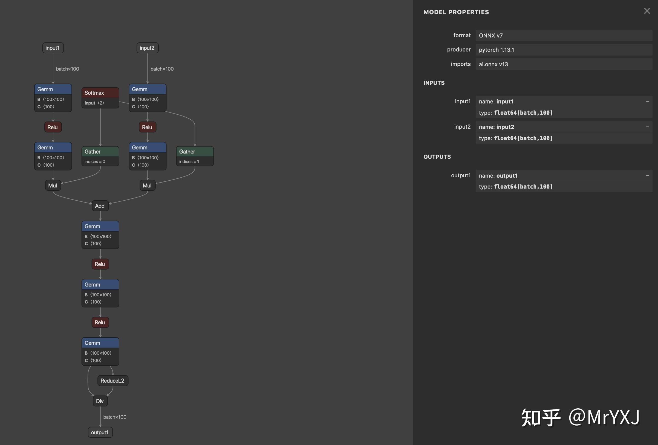Collapse input1 details with its minus control
Viewport: 658px width, 445px height.
point(648,101)
